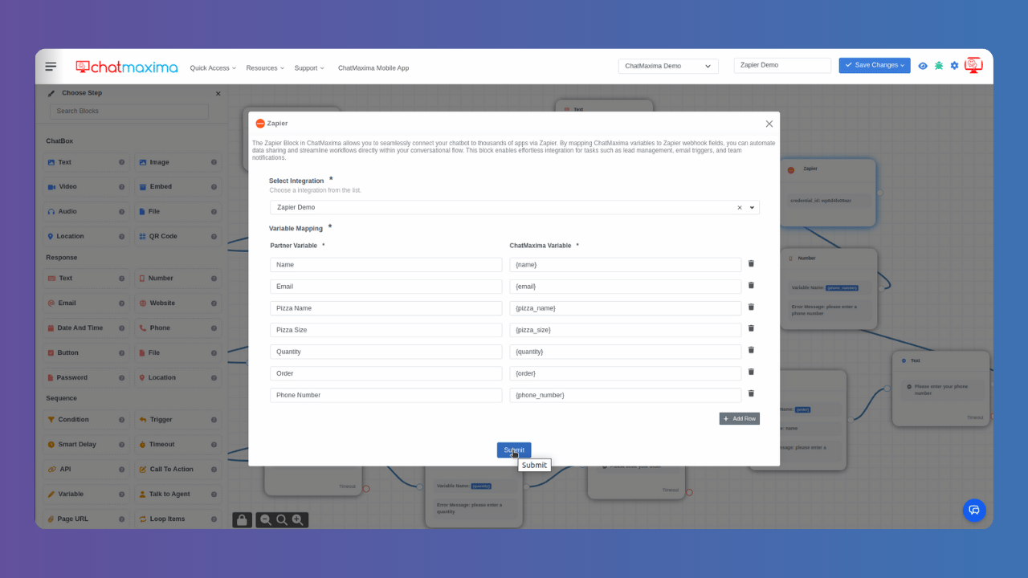Viewport: 1028px width, 578px height.
Task: Select the API block
Action: point(86,469)
